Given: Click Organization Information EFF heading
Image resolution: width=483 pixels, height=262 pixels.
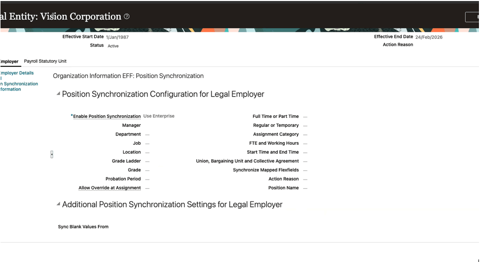Looking at the screenshot, I should pyautogui.click(x=128, y=76).
